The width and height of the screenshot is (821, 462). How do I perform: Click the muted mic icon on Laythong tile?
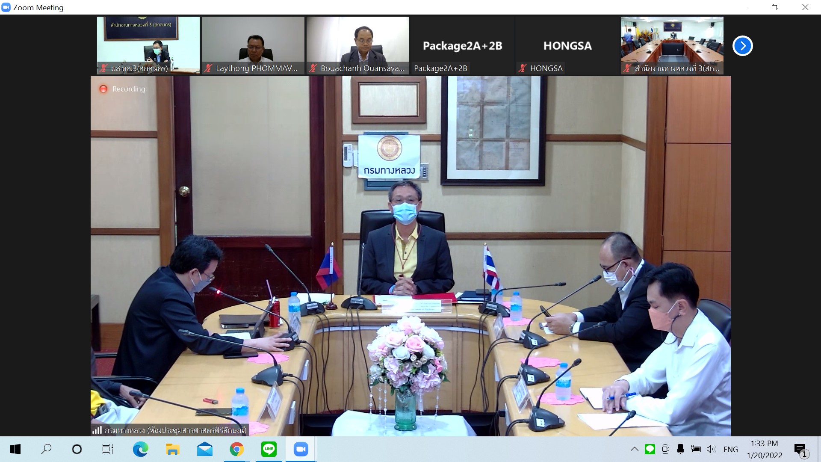point(208,68)
